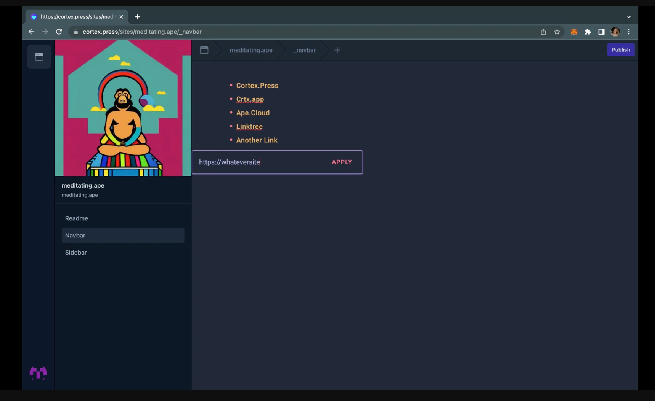Image resolution: width=655 pixels, height=401 pixels.
Task: Click the site lock icon in the address bar
Action: click(x=76, y=32)
